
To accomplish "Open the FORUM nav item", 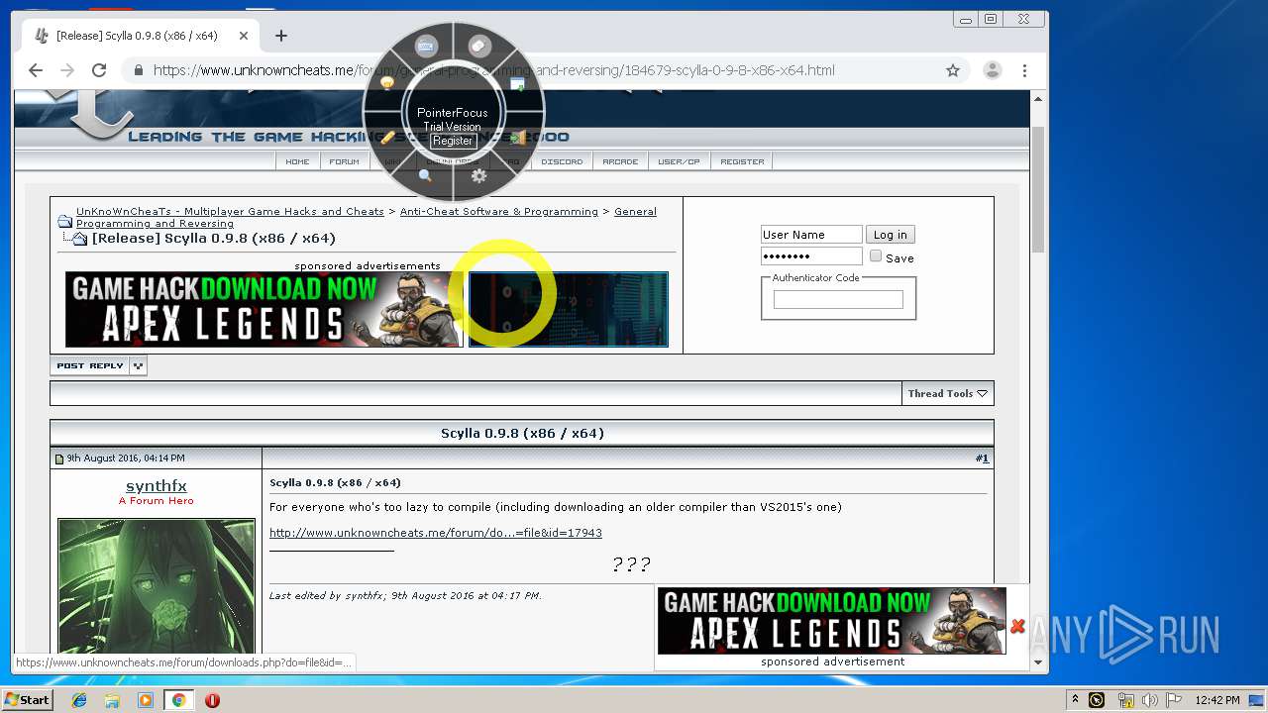I will tap(345, 161).
